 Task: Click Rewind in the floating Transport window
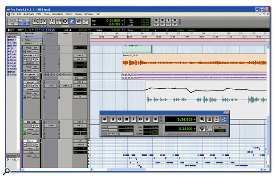120,120
